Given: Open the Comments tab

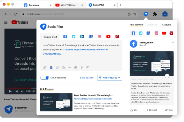Looking at the screenshot, I should point(152,25).
